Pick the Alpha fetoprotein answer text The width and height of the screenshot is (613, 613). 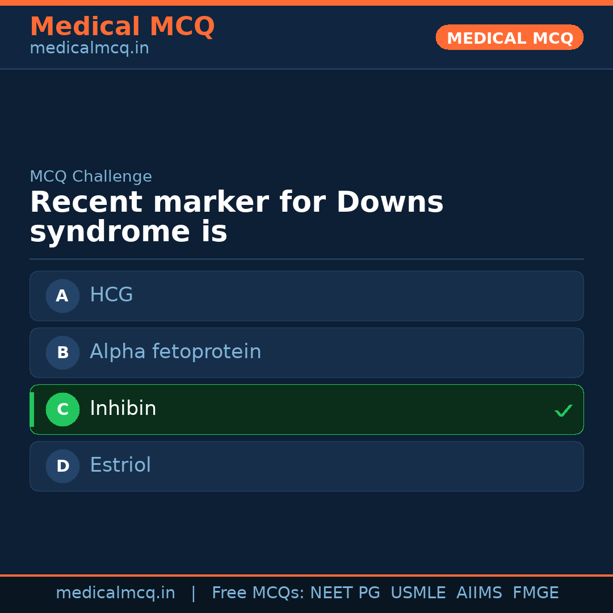(175, 352)
